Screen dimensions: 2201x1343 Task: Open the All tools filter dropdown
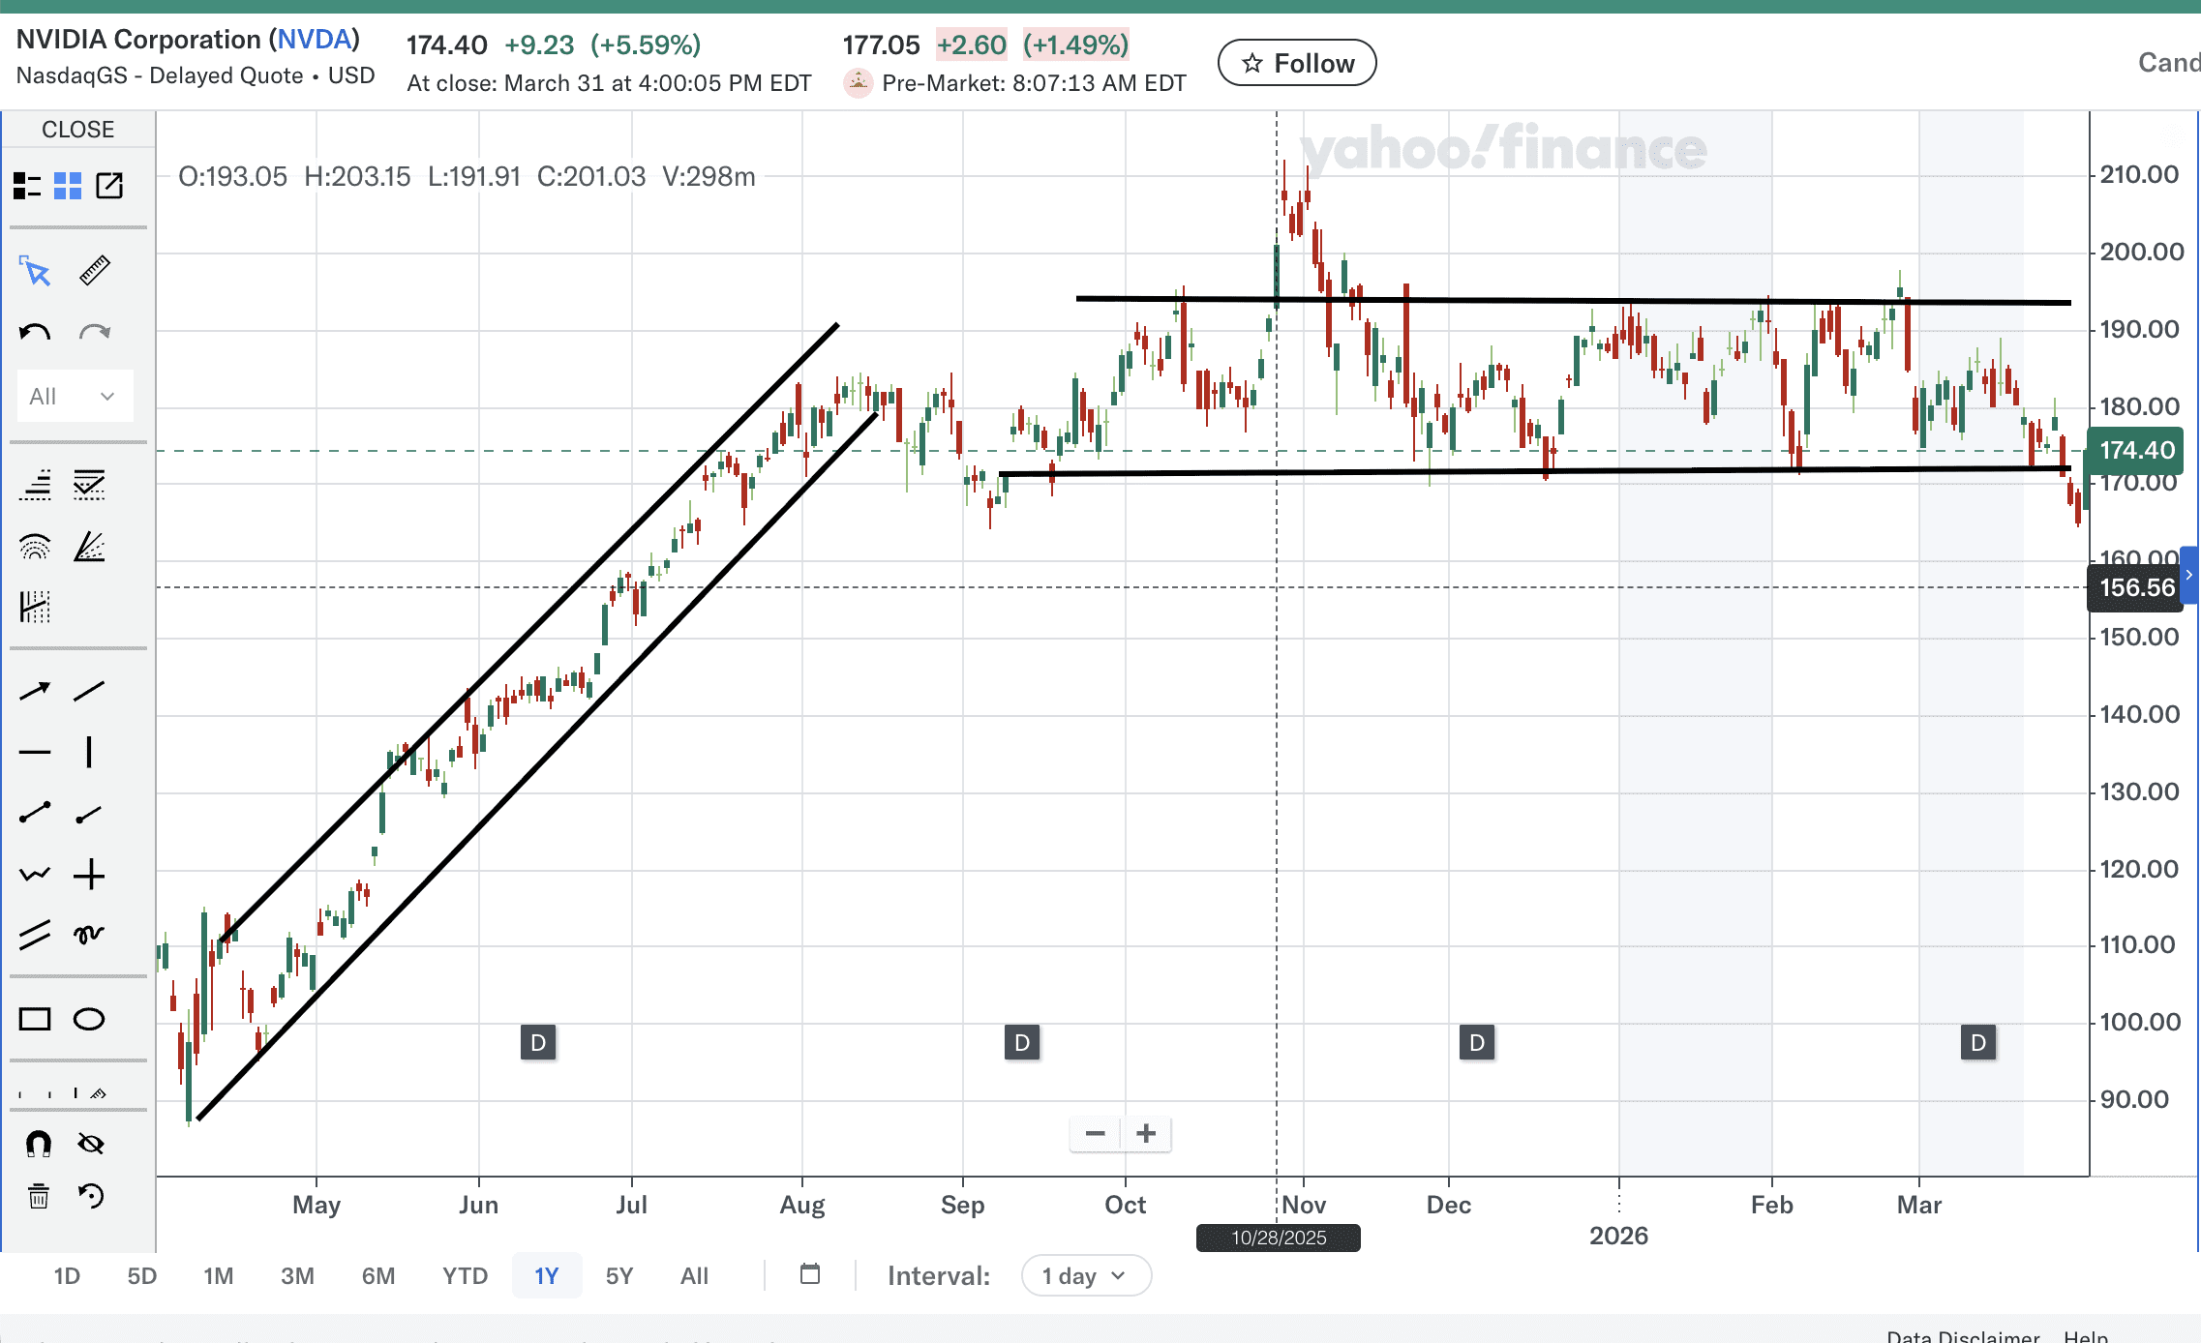pos(74,397)
